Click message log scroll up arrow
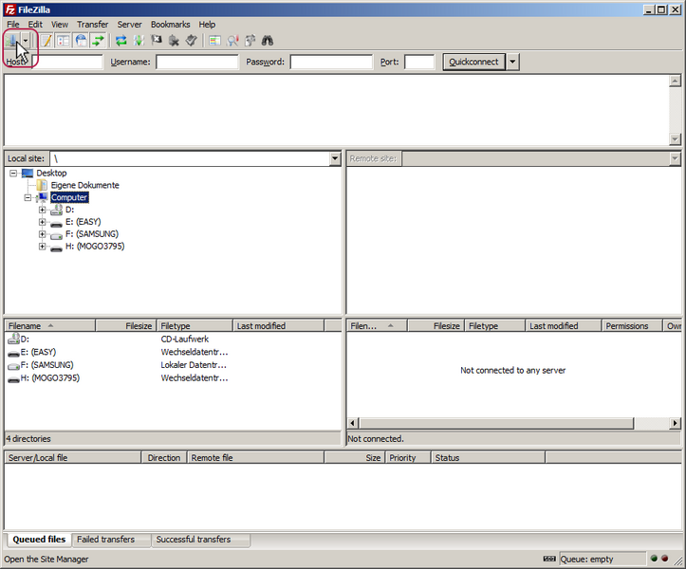 (x=675, y=81)
